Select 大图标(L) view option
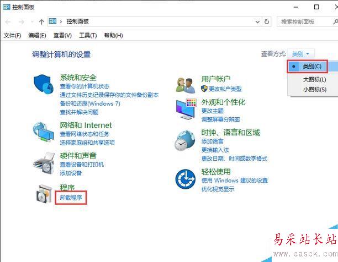 click(x=314, y=79)
